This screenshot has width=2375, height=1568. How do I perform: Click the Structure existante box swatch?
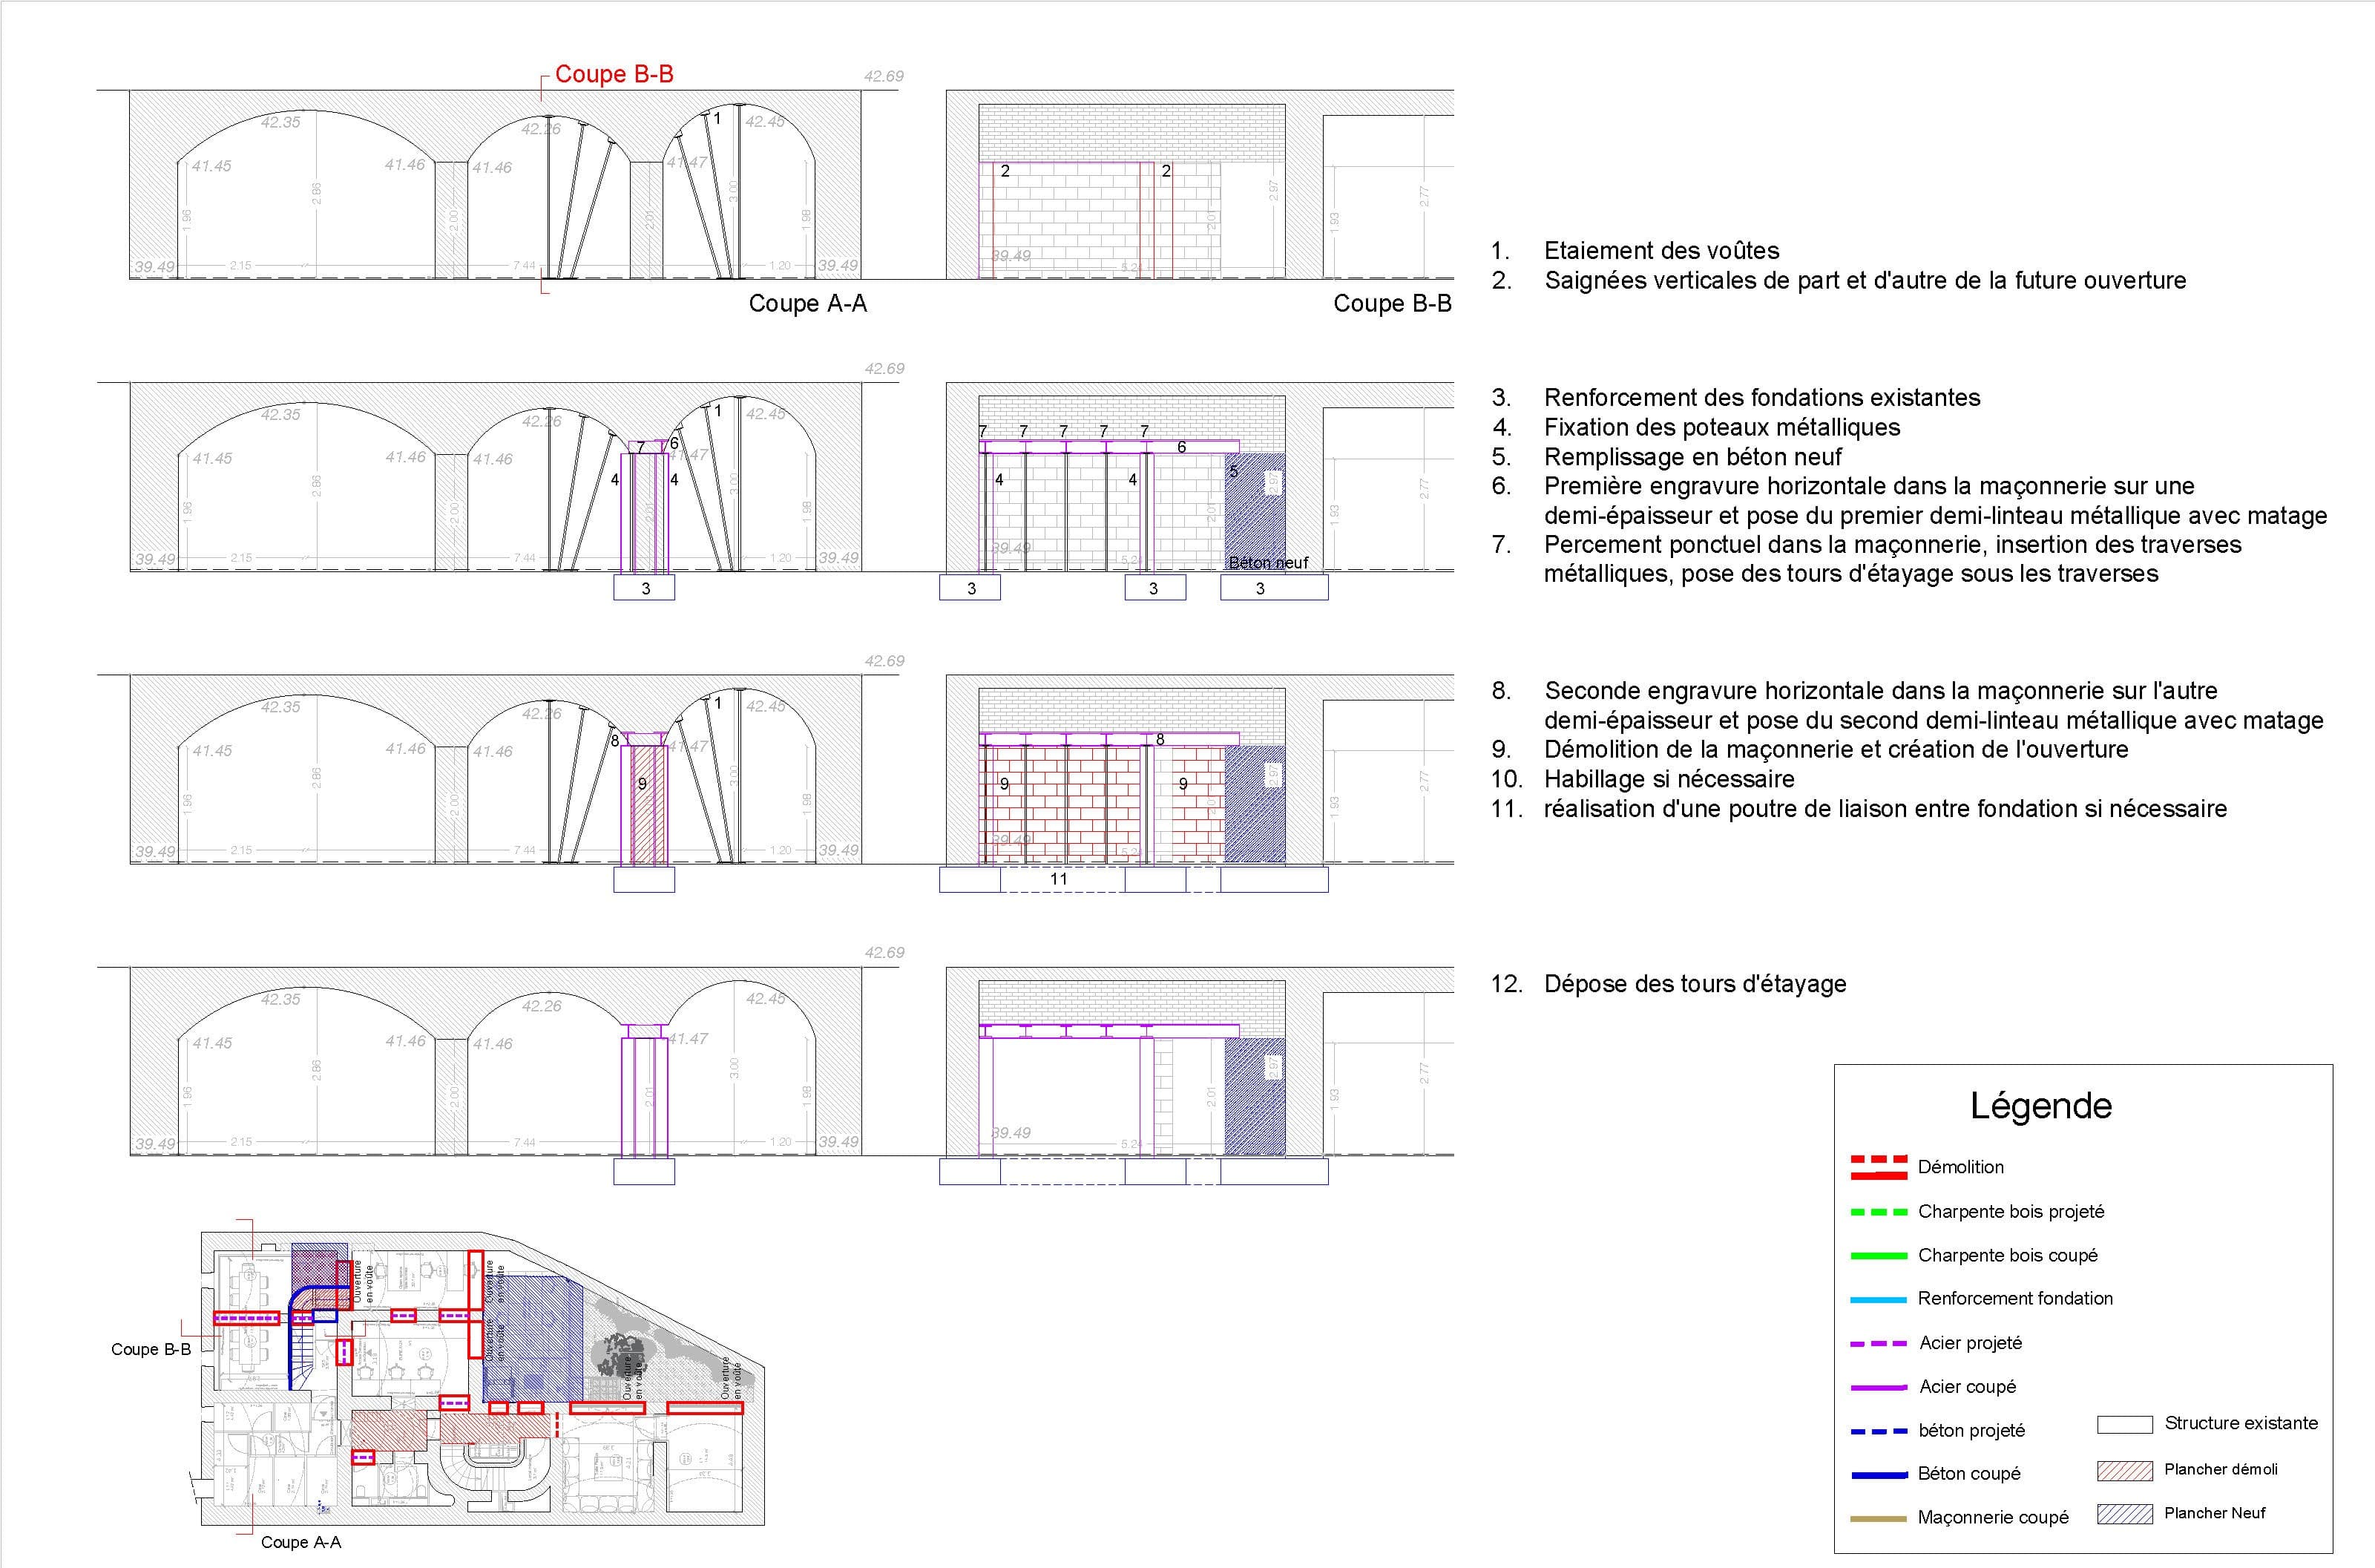(2124, 1425)
